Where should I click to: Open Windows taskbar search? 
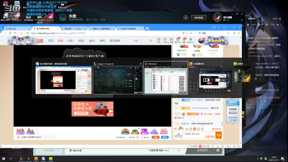11,158
